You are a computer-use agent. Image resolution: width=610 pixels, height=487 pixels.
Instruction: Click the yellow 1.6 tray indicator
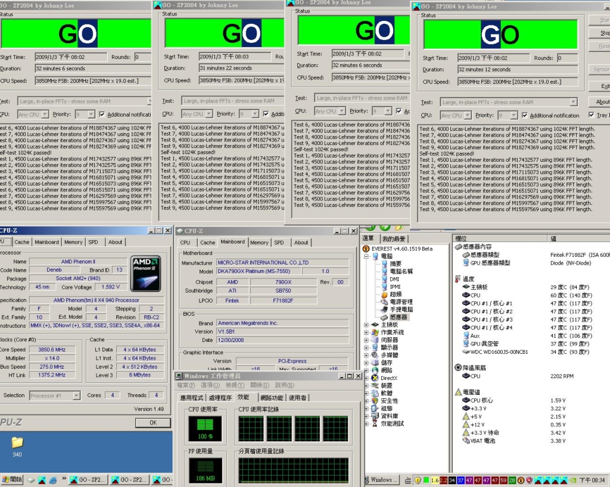(x=434, y=480)
